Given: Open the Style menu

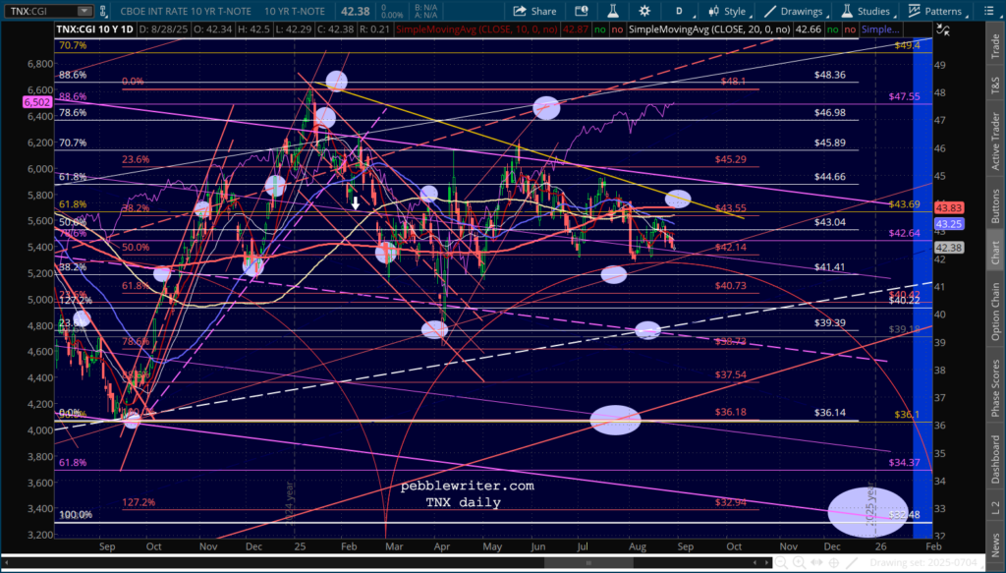Looking at the screenshot, I should point(726,11).
